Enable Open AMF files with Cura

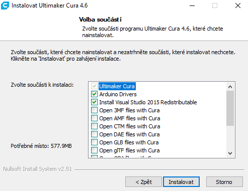click(94, 118)
